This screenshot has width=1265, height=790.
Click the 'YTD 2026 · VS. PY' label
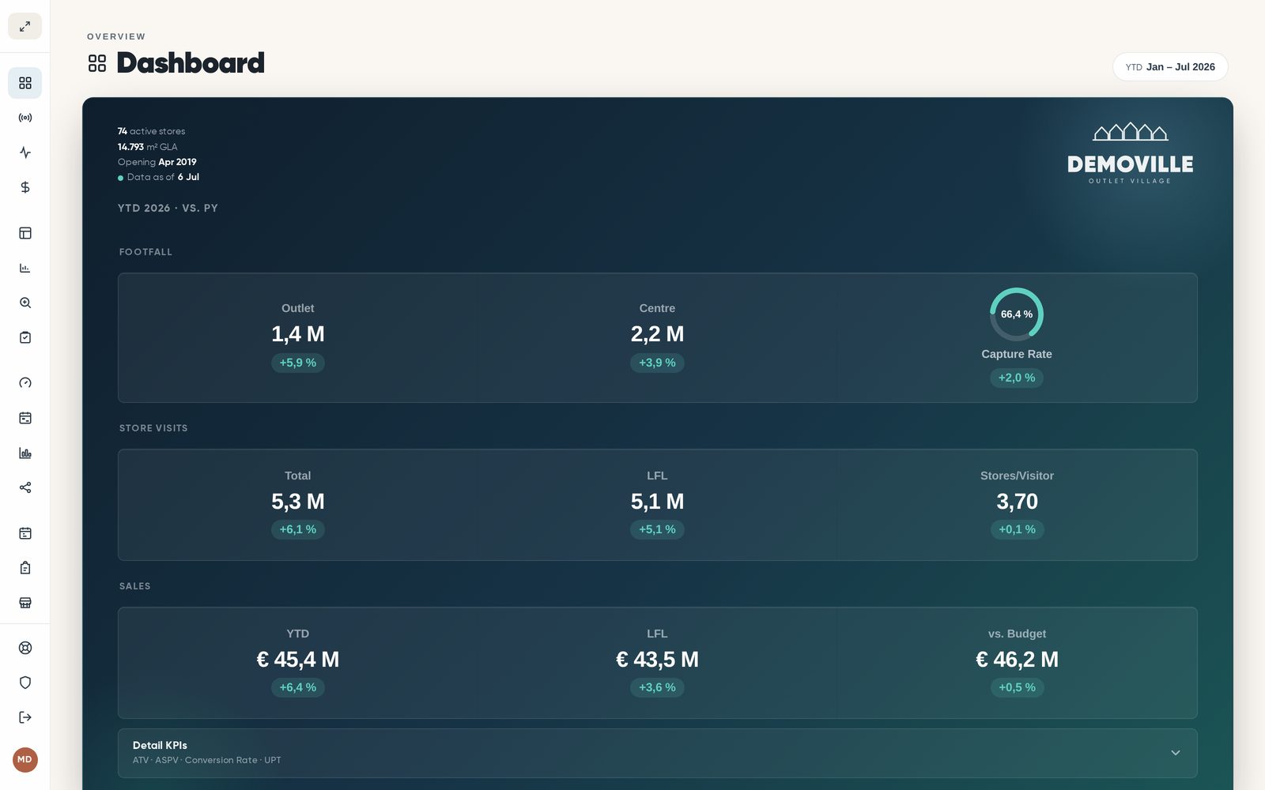168,209
